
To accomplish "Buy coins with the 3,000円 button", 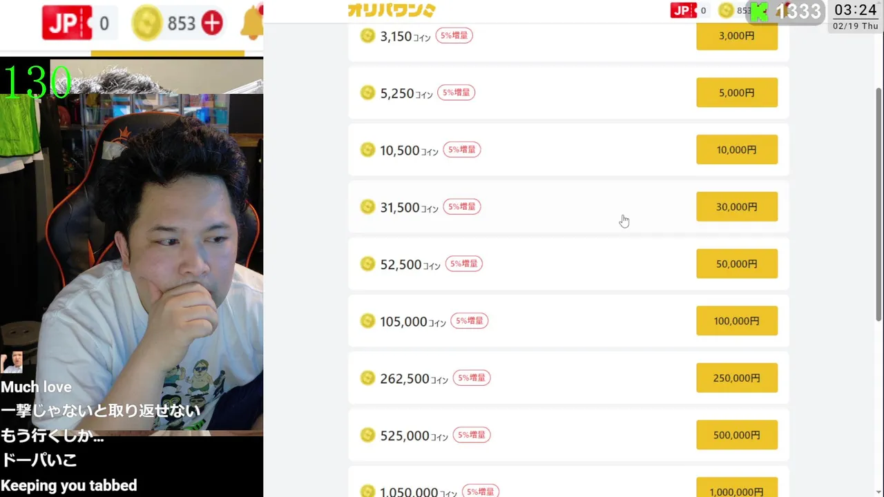I will click(x=737, y=36).
